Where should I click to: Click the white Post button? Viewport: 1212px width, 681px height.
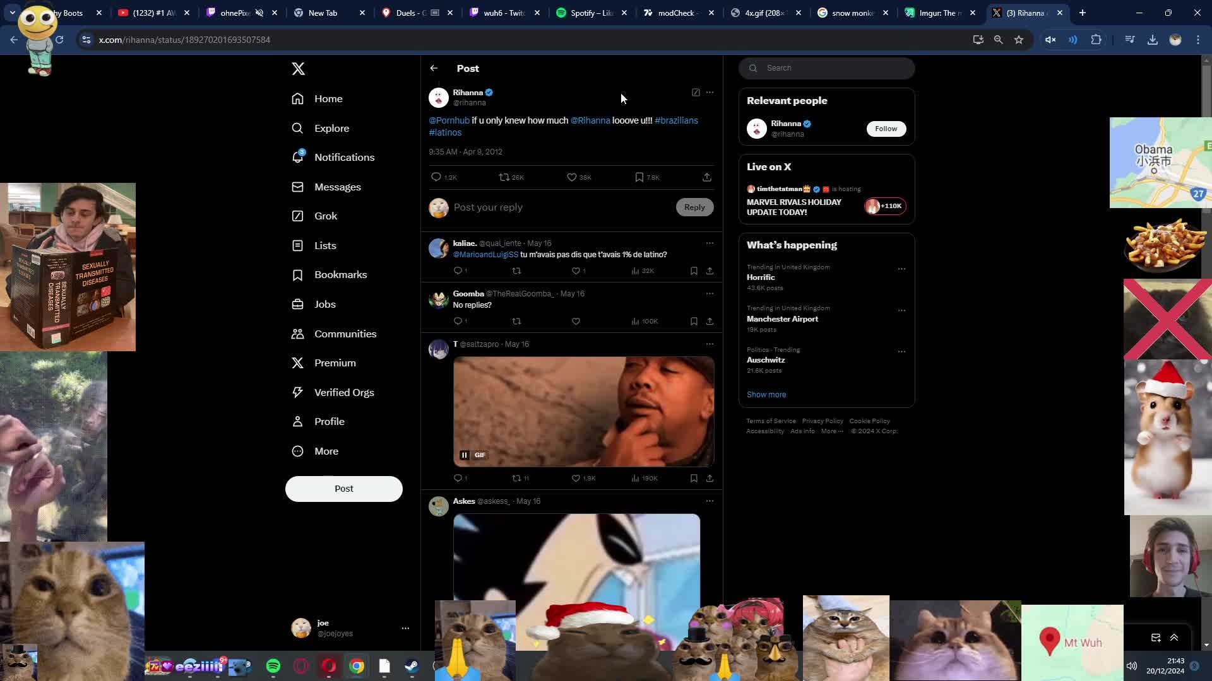point(344,489)
